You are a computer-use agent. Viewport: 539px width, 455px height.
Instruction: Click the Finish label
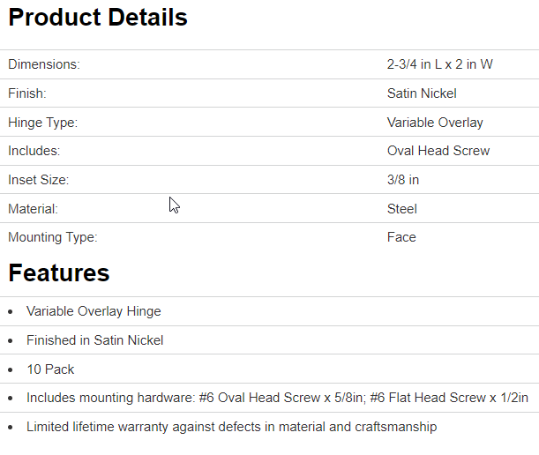(x=27, y=93)
